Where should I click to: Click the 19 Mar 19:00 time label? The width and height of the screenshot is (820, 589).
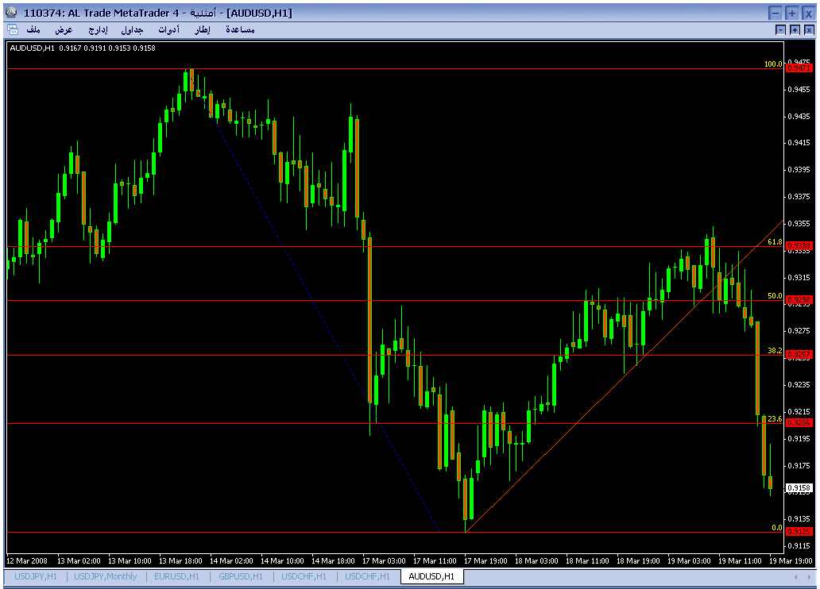pyautogui.click(x=791, y=560)
